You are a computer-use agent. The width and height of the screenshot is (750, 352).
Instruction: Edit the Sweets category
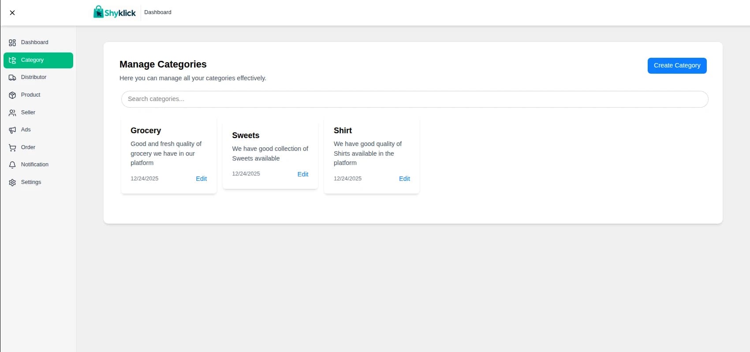tap(302, 174)
